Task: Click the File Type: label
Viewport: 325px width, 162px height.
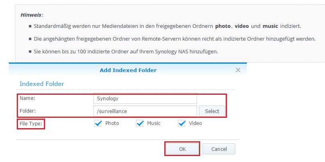Action: tap(31, 123)
